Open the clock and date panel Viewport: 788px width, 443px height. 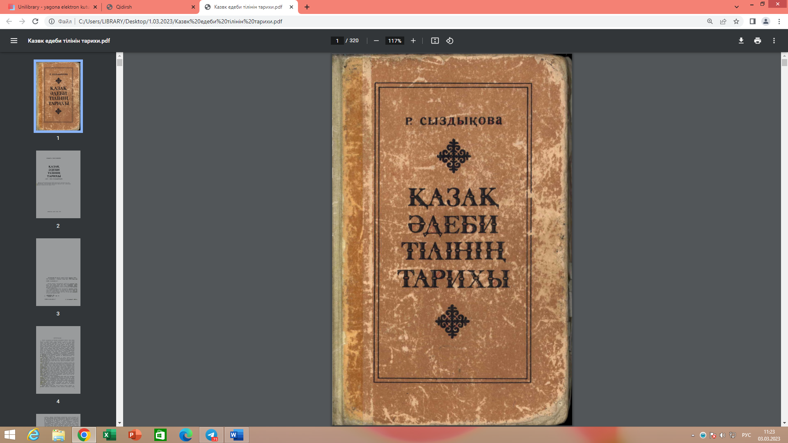point(769,435)
